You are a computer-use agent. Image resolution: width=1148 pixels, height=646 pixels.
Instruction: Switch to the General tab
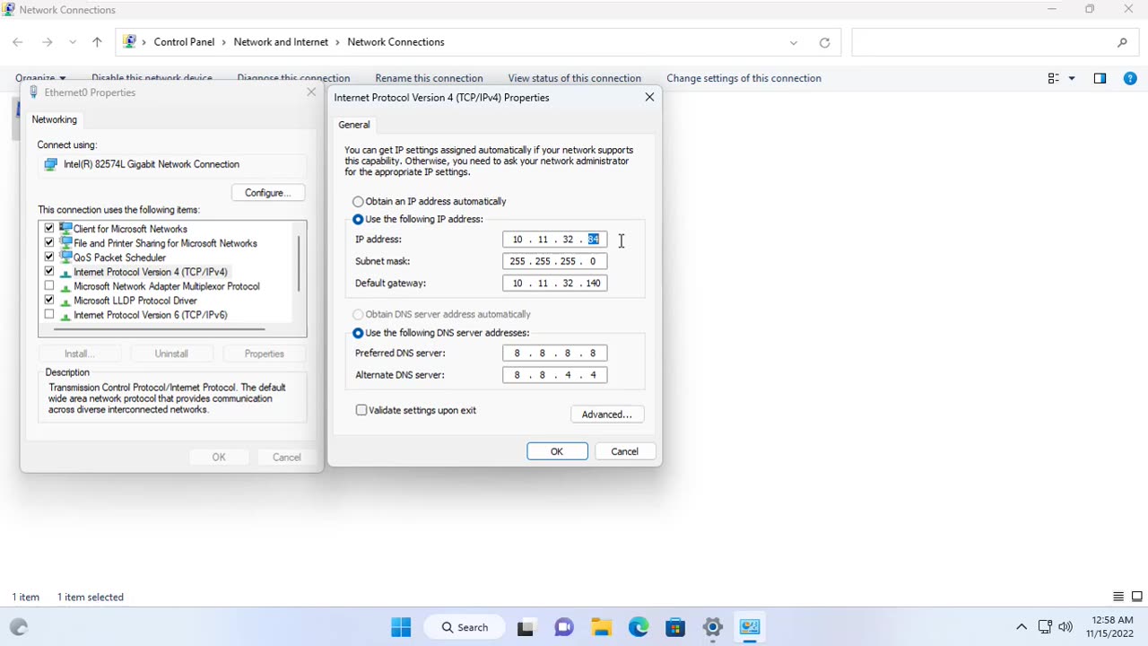(x=354, y=125)
